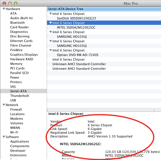This screenshot has width=161, height=160.
Task: Open Firewall under Network
Action: point(16,109)
